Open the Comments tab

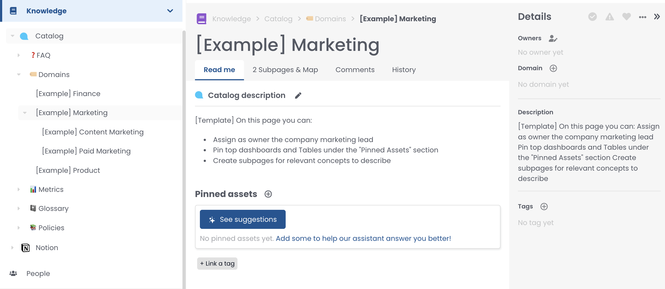click(x=355, y=70)
